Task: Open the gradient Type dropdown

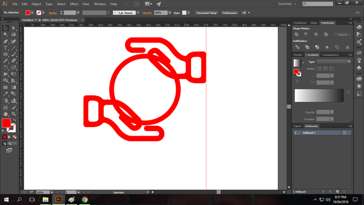Action: 333,61
